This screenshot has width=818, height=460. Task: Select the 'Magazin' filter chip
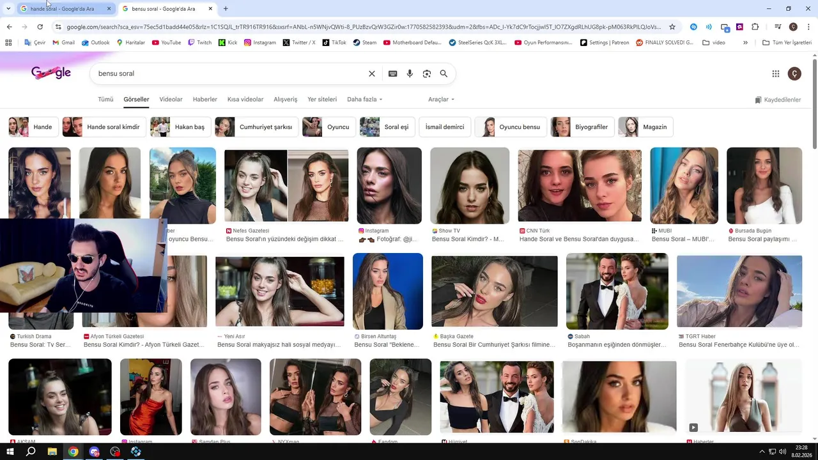pyautogui.click(x=645, y=127)
